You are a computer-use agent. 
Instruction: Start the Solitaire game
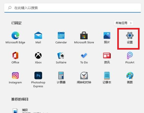coord(61,58)
